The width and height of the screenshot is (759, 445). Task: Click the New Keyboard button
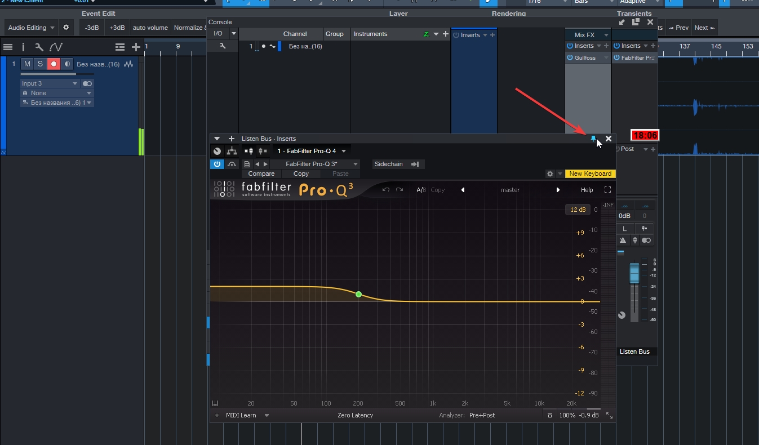tap(590, 174)
